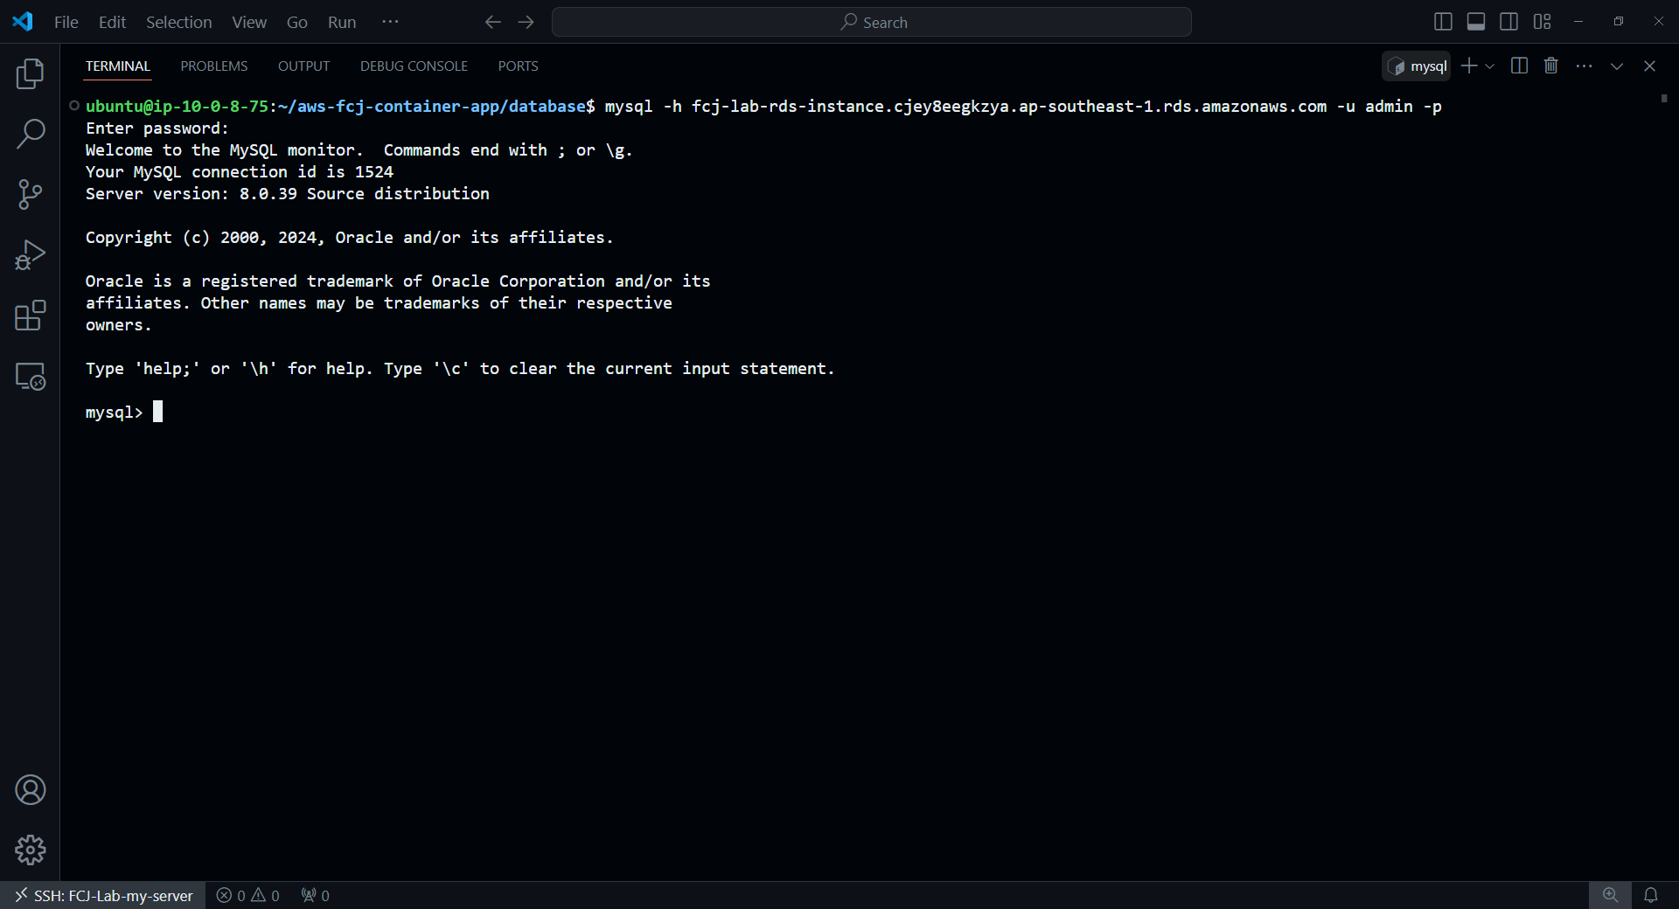The width and height of the screenshot is (1679, 909).
Task: Click the 'Enter password:' line
Action: [157, 128]
